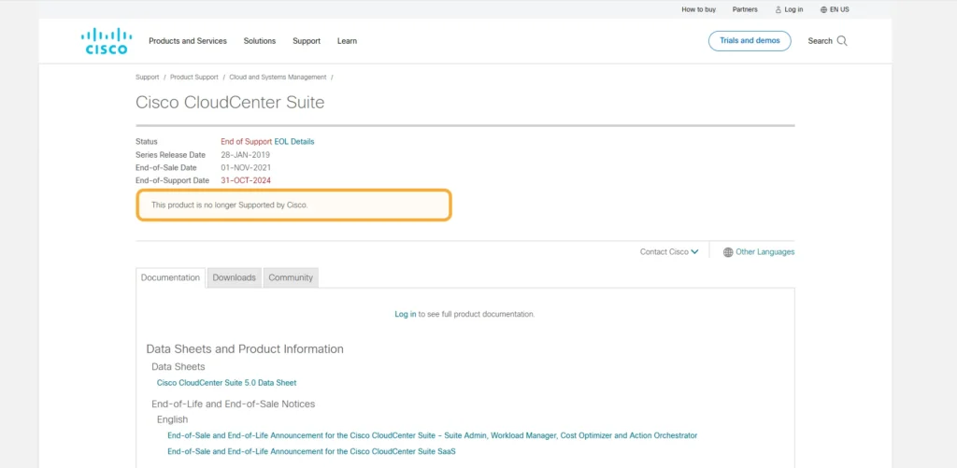Expand the Contact Cisco chevron

click(x=694, y=252)
